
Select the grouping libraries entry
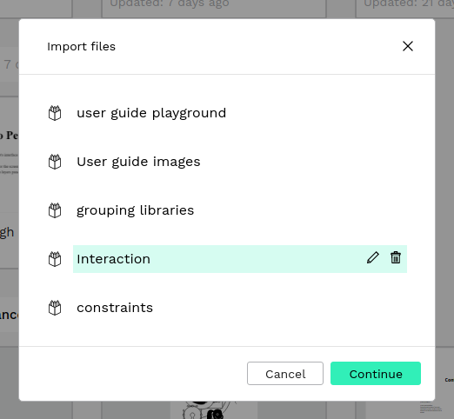[x=240, y=210]
